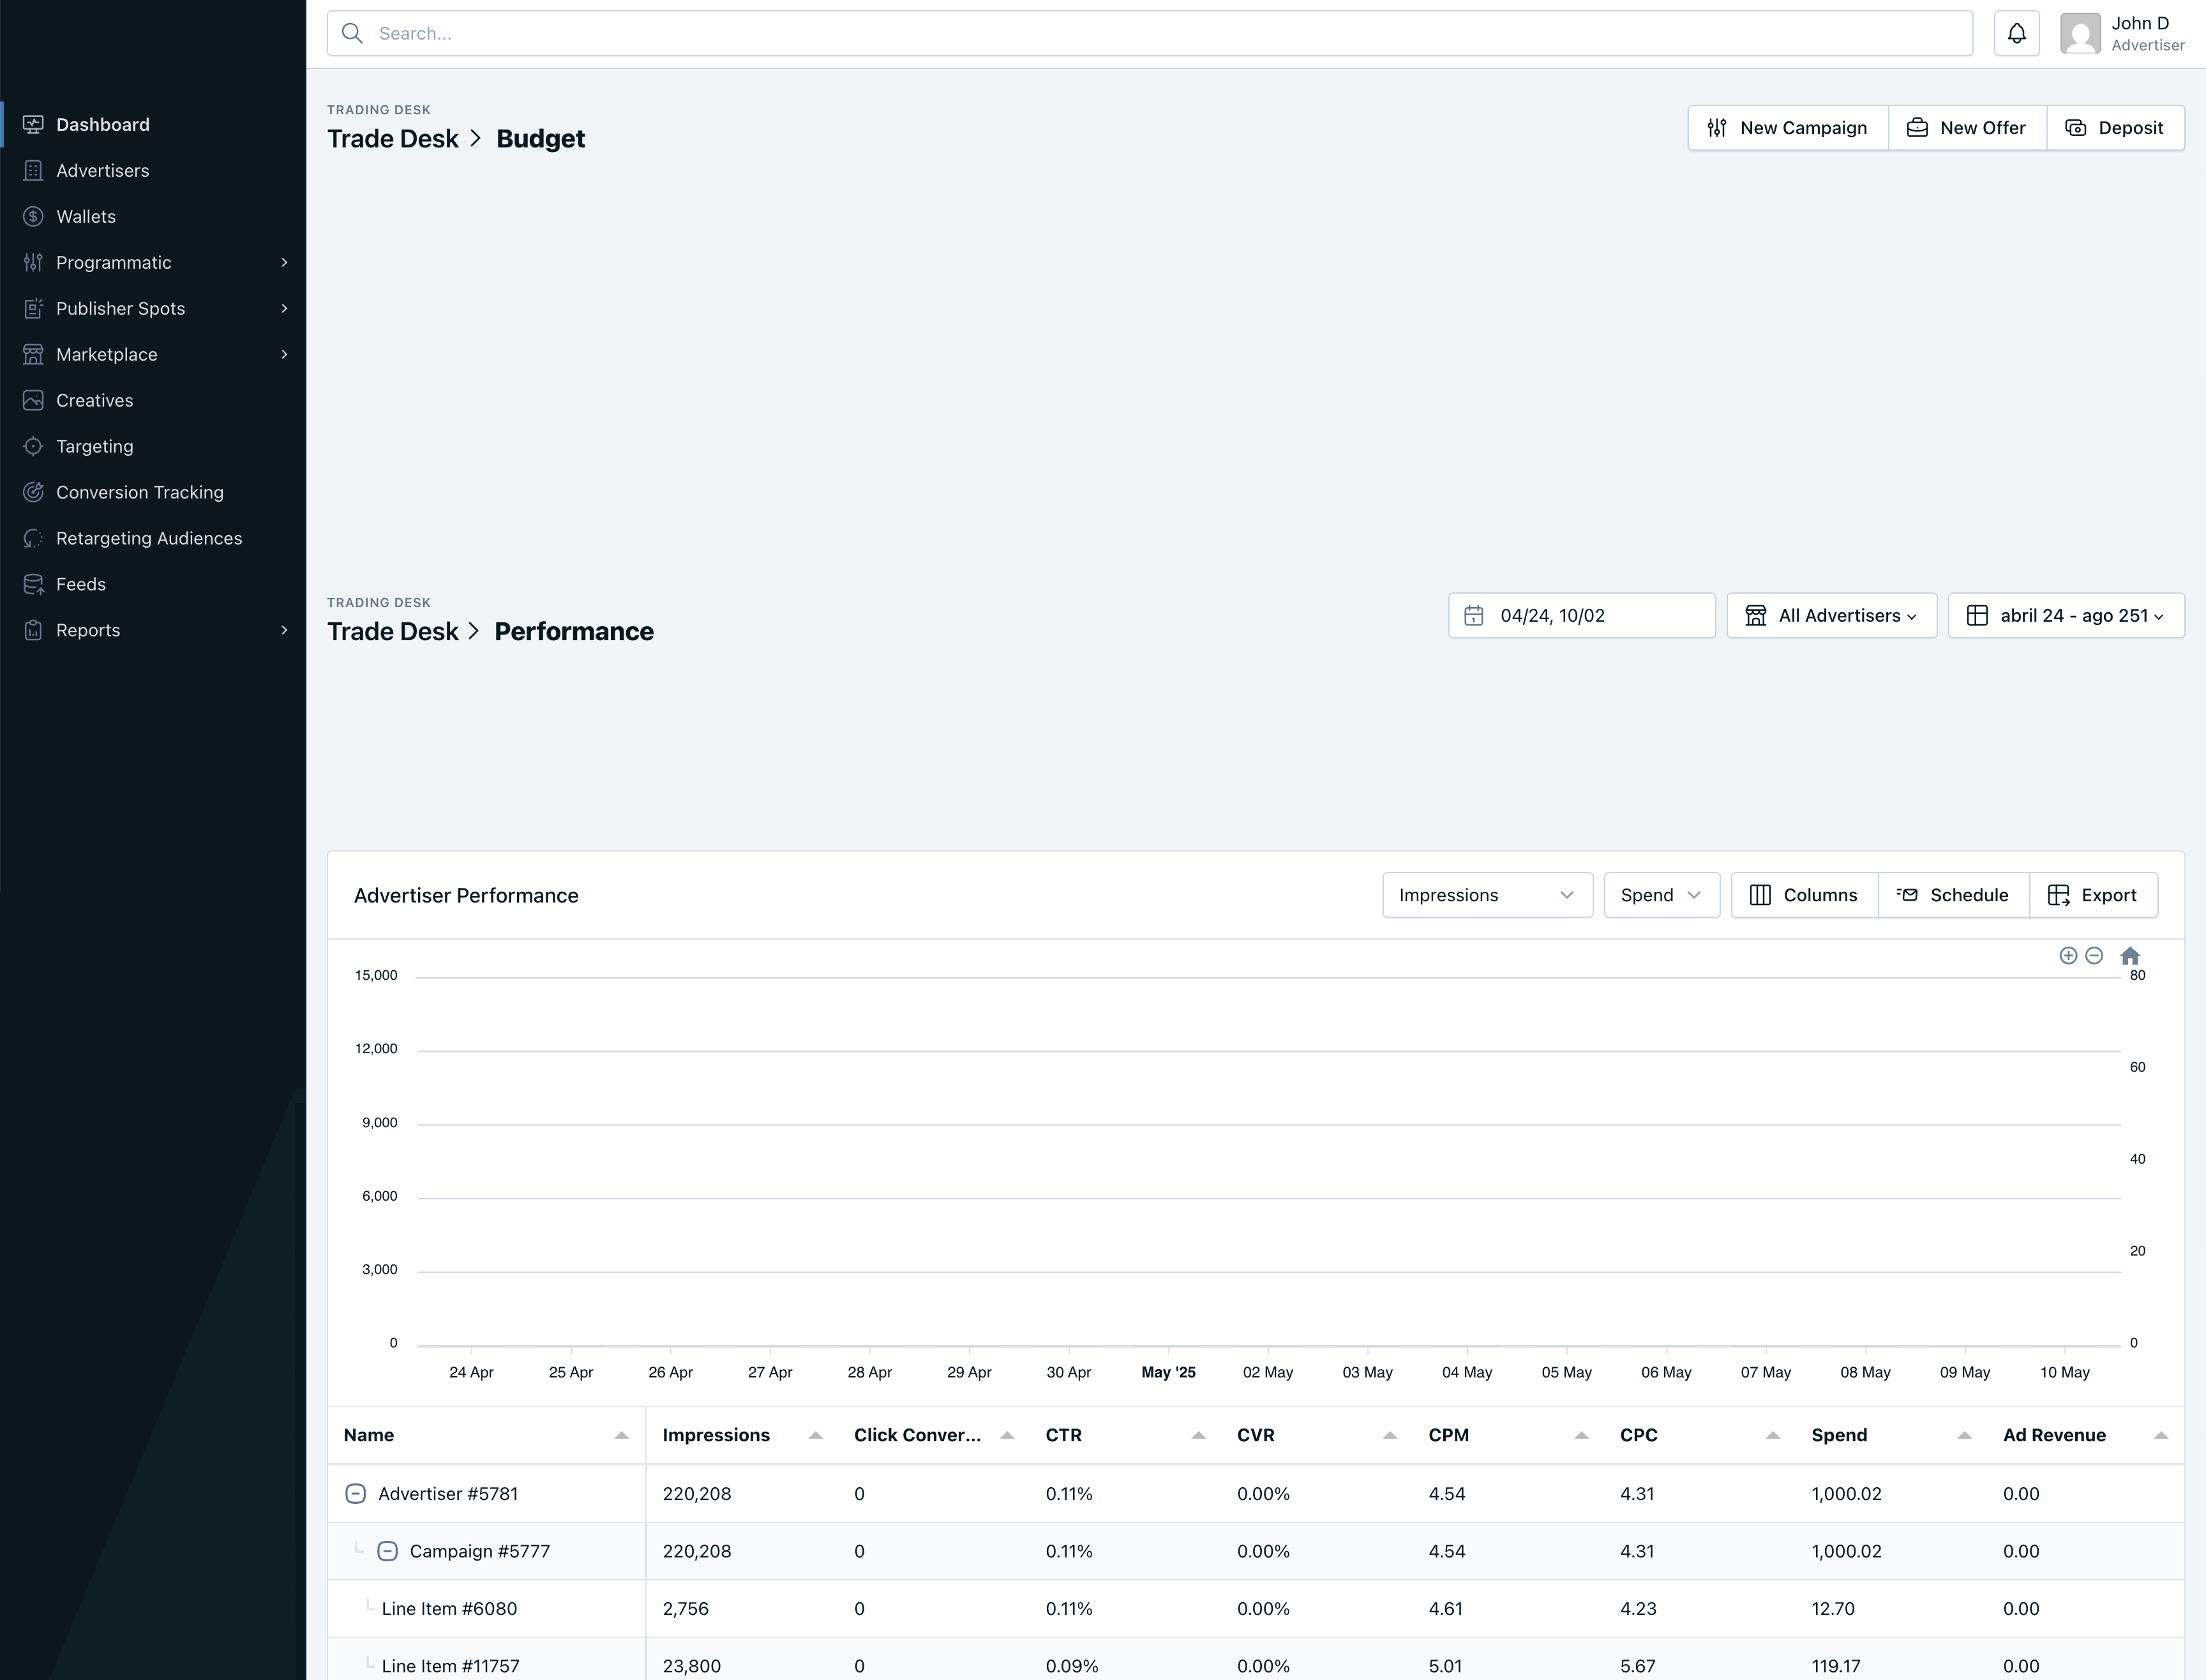The width and height of the screenshot is (2206, 1680).
Task: Reset chart zoom with home icon
Action: (x=2130, y=956)
